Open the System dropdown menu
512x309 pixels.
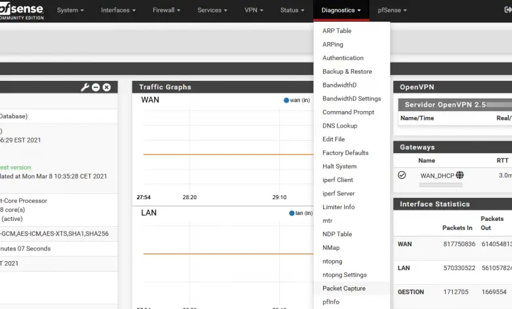[x=70, y=10]
